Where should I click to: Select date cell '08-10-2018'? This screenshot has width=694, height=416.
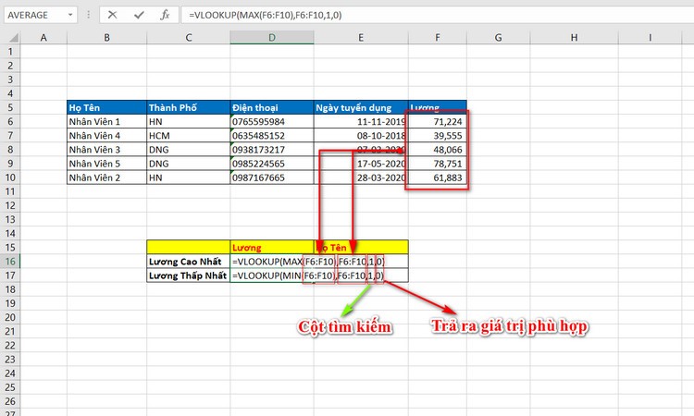pos(361,136)
